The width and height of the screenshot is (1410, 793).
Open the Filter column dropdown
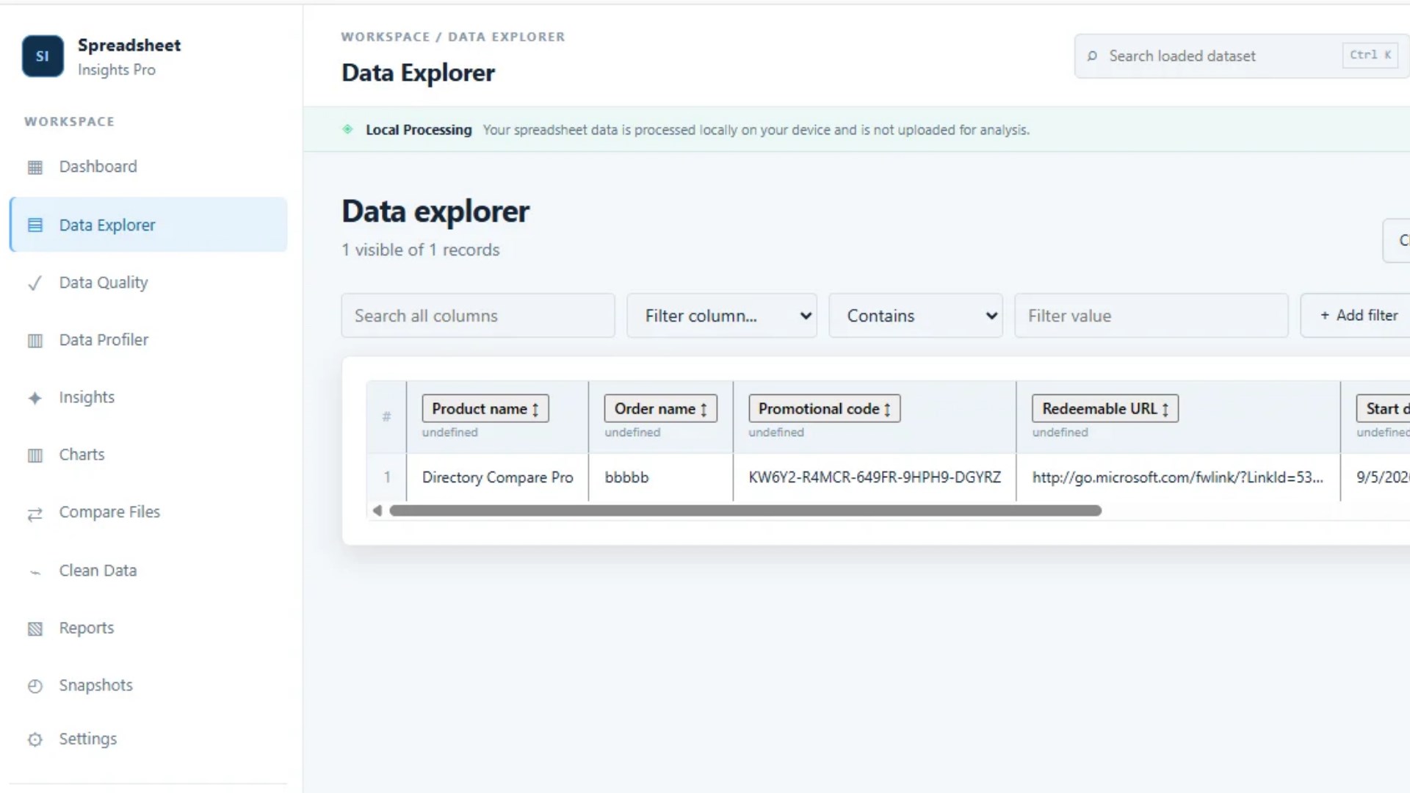722,316
